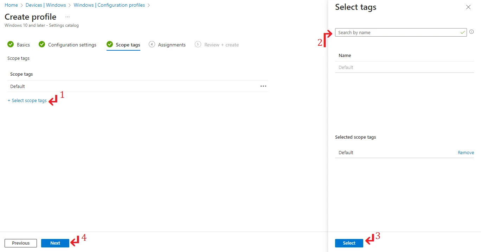Viewport: 487px width, 252px height.
Task: Go to the Configuration settings tab
Action: coord(72,45)
